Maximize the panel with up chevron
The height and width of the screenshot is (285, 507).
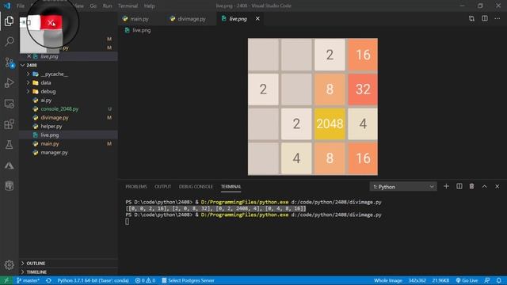[x=484, y=187]
